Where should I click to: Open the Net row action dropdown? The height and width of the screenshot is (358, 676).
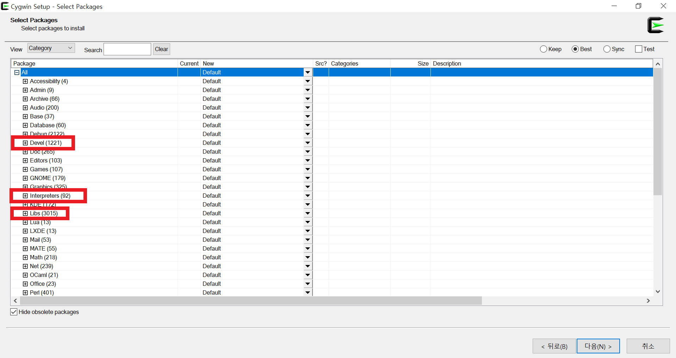point(308,266)
